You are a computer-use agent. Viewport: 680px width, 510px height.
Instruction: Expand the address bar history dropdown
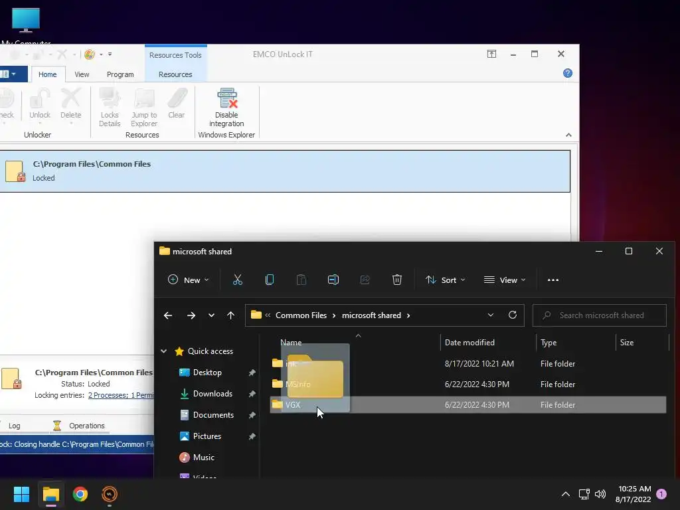point(491,315)
